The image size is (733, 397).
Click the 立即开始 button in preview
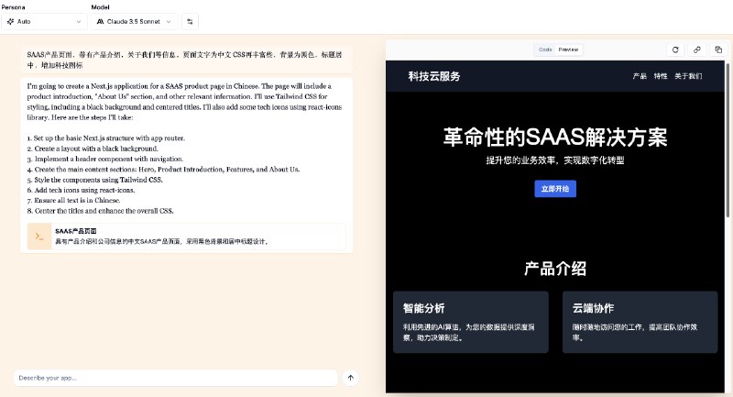[555, 189]
